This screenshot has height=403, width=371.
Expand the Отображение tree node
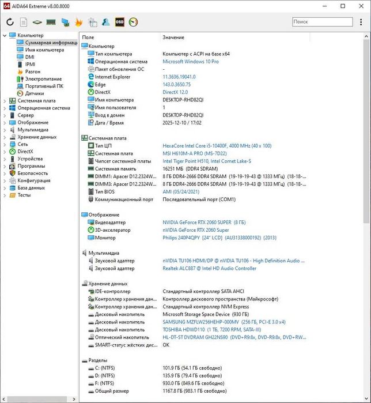pos(5,123)
